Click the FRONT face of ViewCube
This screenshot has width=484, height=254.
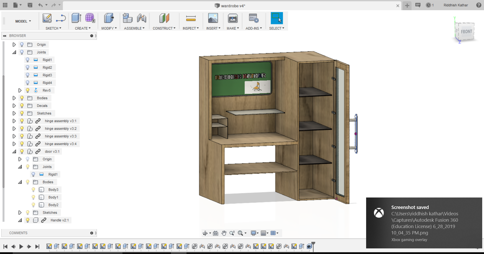466,32
